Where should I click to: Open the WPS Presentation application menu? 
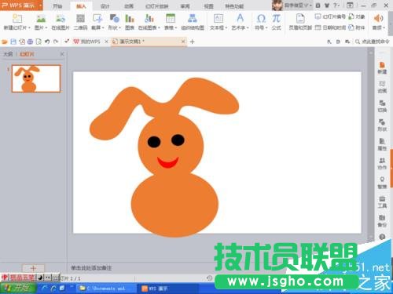click(21, 5)
